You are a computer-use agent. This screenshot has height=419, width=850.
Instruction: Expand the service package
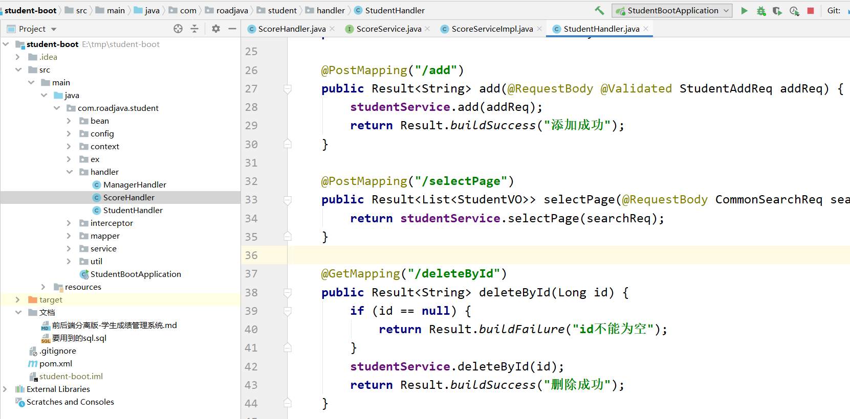[x=69, y=249]
